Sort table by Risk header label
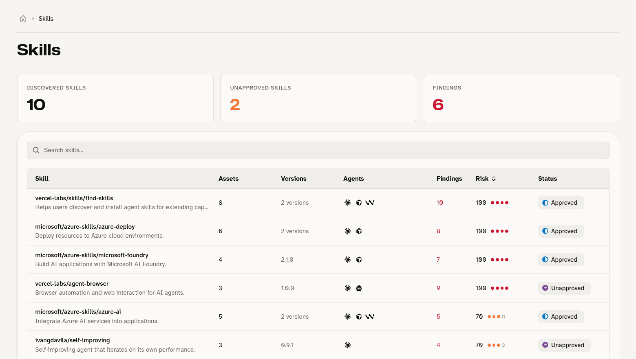 tap(482, 179)
